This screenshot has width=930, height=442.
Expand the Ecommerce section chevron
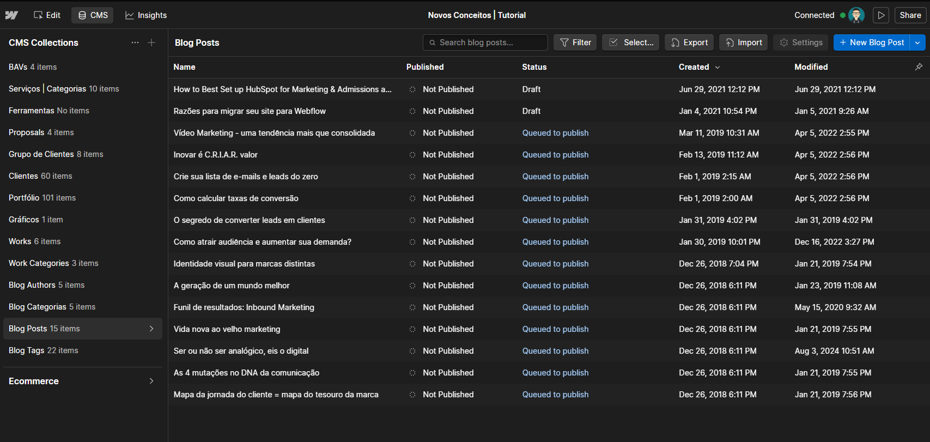coord(151,381)
